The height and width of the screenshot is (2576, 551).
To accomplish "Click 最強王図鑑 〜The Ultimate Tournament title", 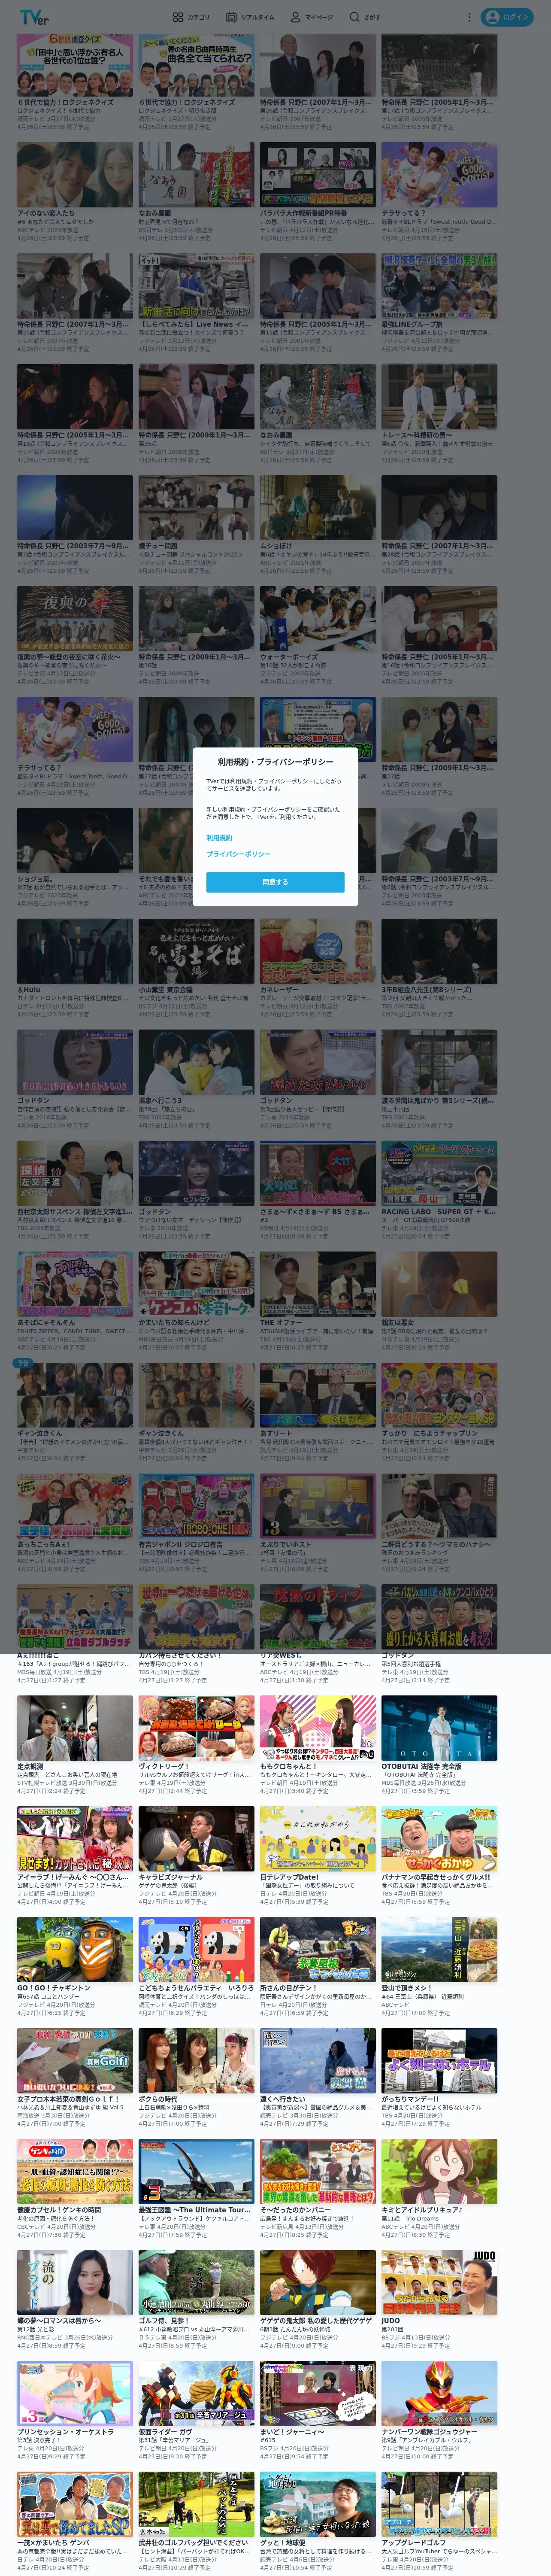I will point(195,2210).
